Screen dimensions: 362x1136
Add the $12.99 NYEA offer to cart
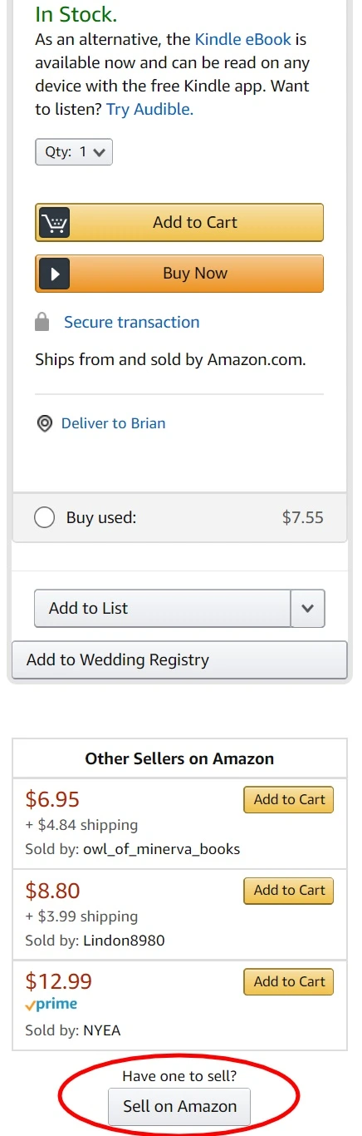289,982
